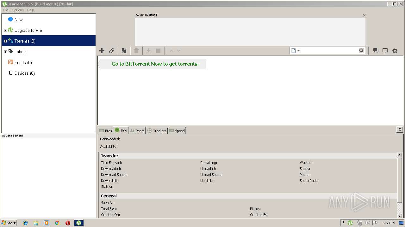Click µTorrent system tray icon
Image resolution: width=405 pixels, height=227 pixels.
[x=350, y=223]
